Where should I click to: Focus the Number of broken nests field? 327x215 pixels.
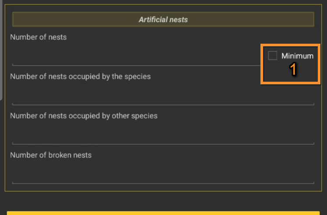pos(163,176)
